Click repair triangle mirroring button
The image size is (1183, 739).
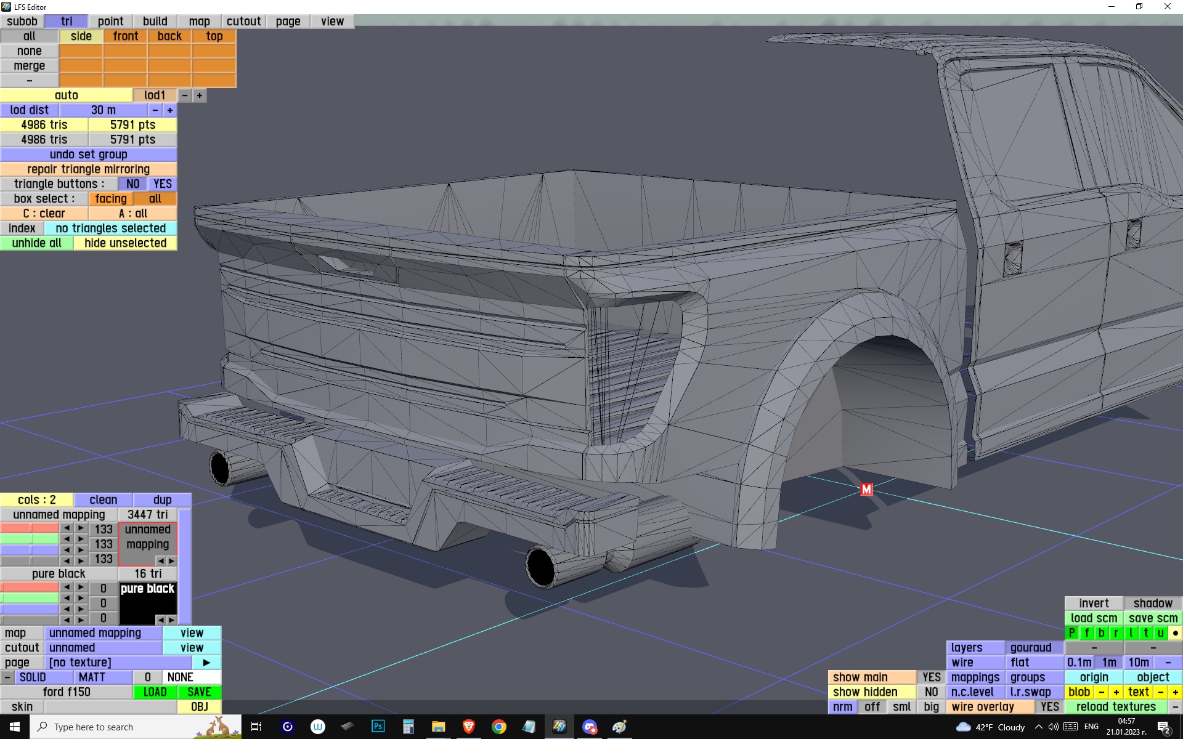pos(89,169)
